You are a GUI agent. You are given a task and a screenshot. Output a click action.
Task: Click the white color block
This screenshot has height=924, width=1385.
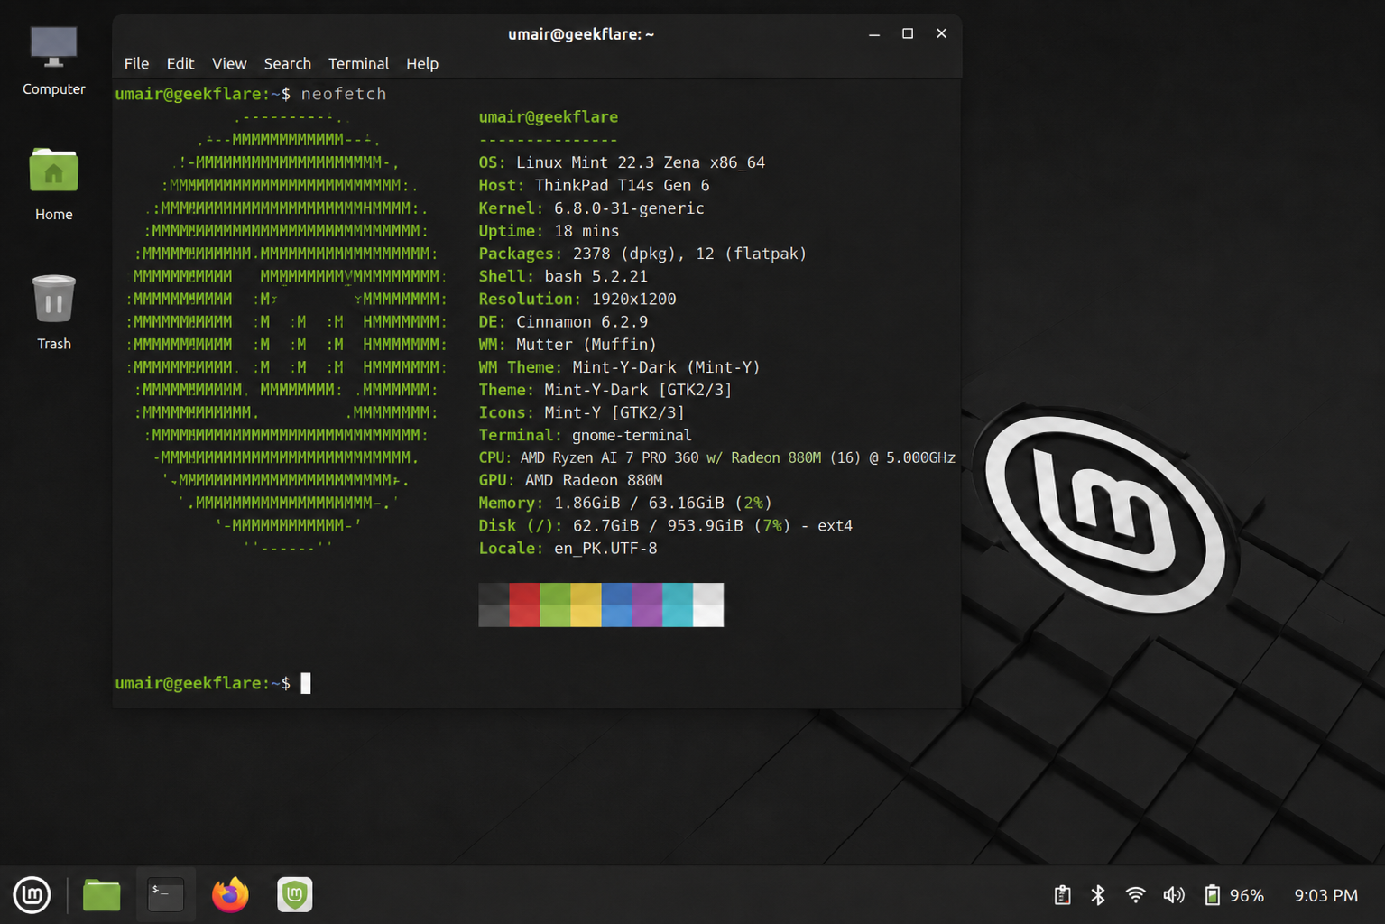pyautogui.click(x=708, y=605)
